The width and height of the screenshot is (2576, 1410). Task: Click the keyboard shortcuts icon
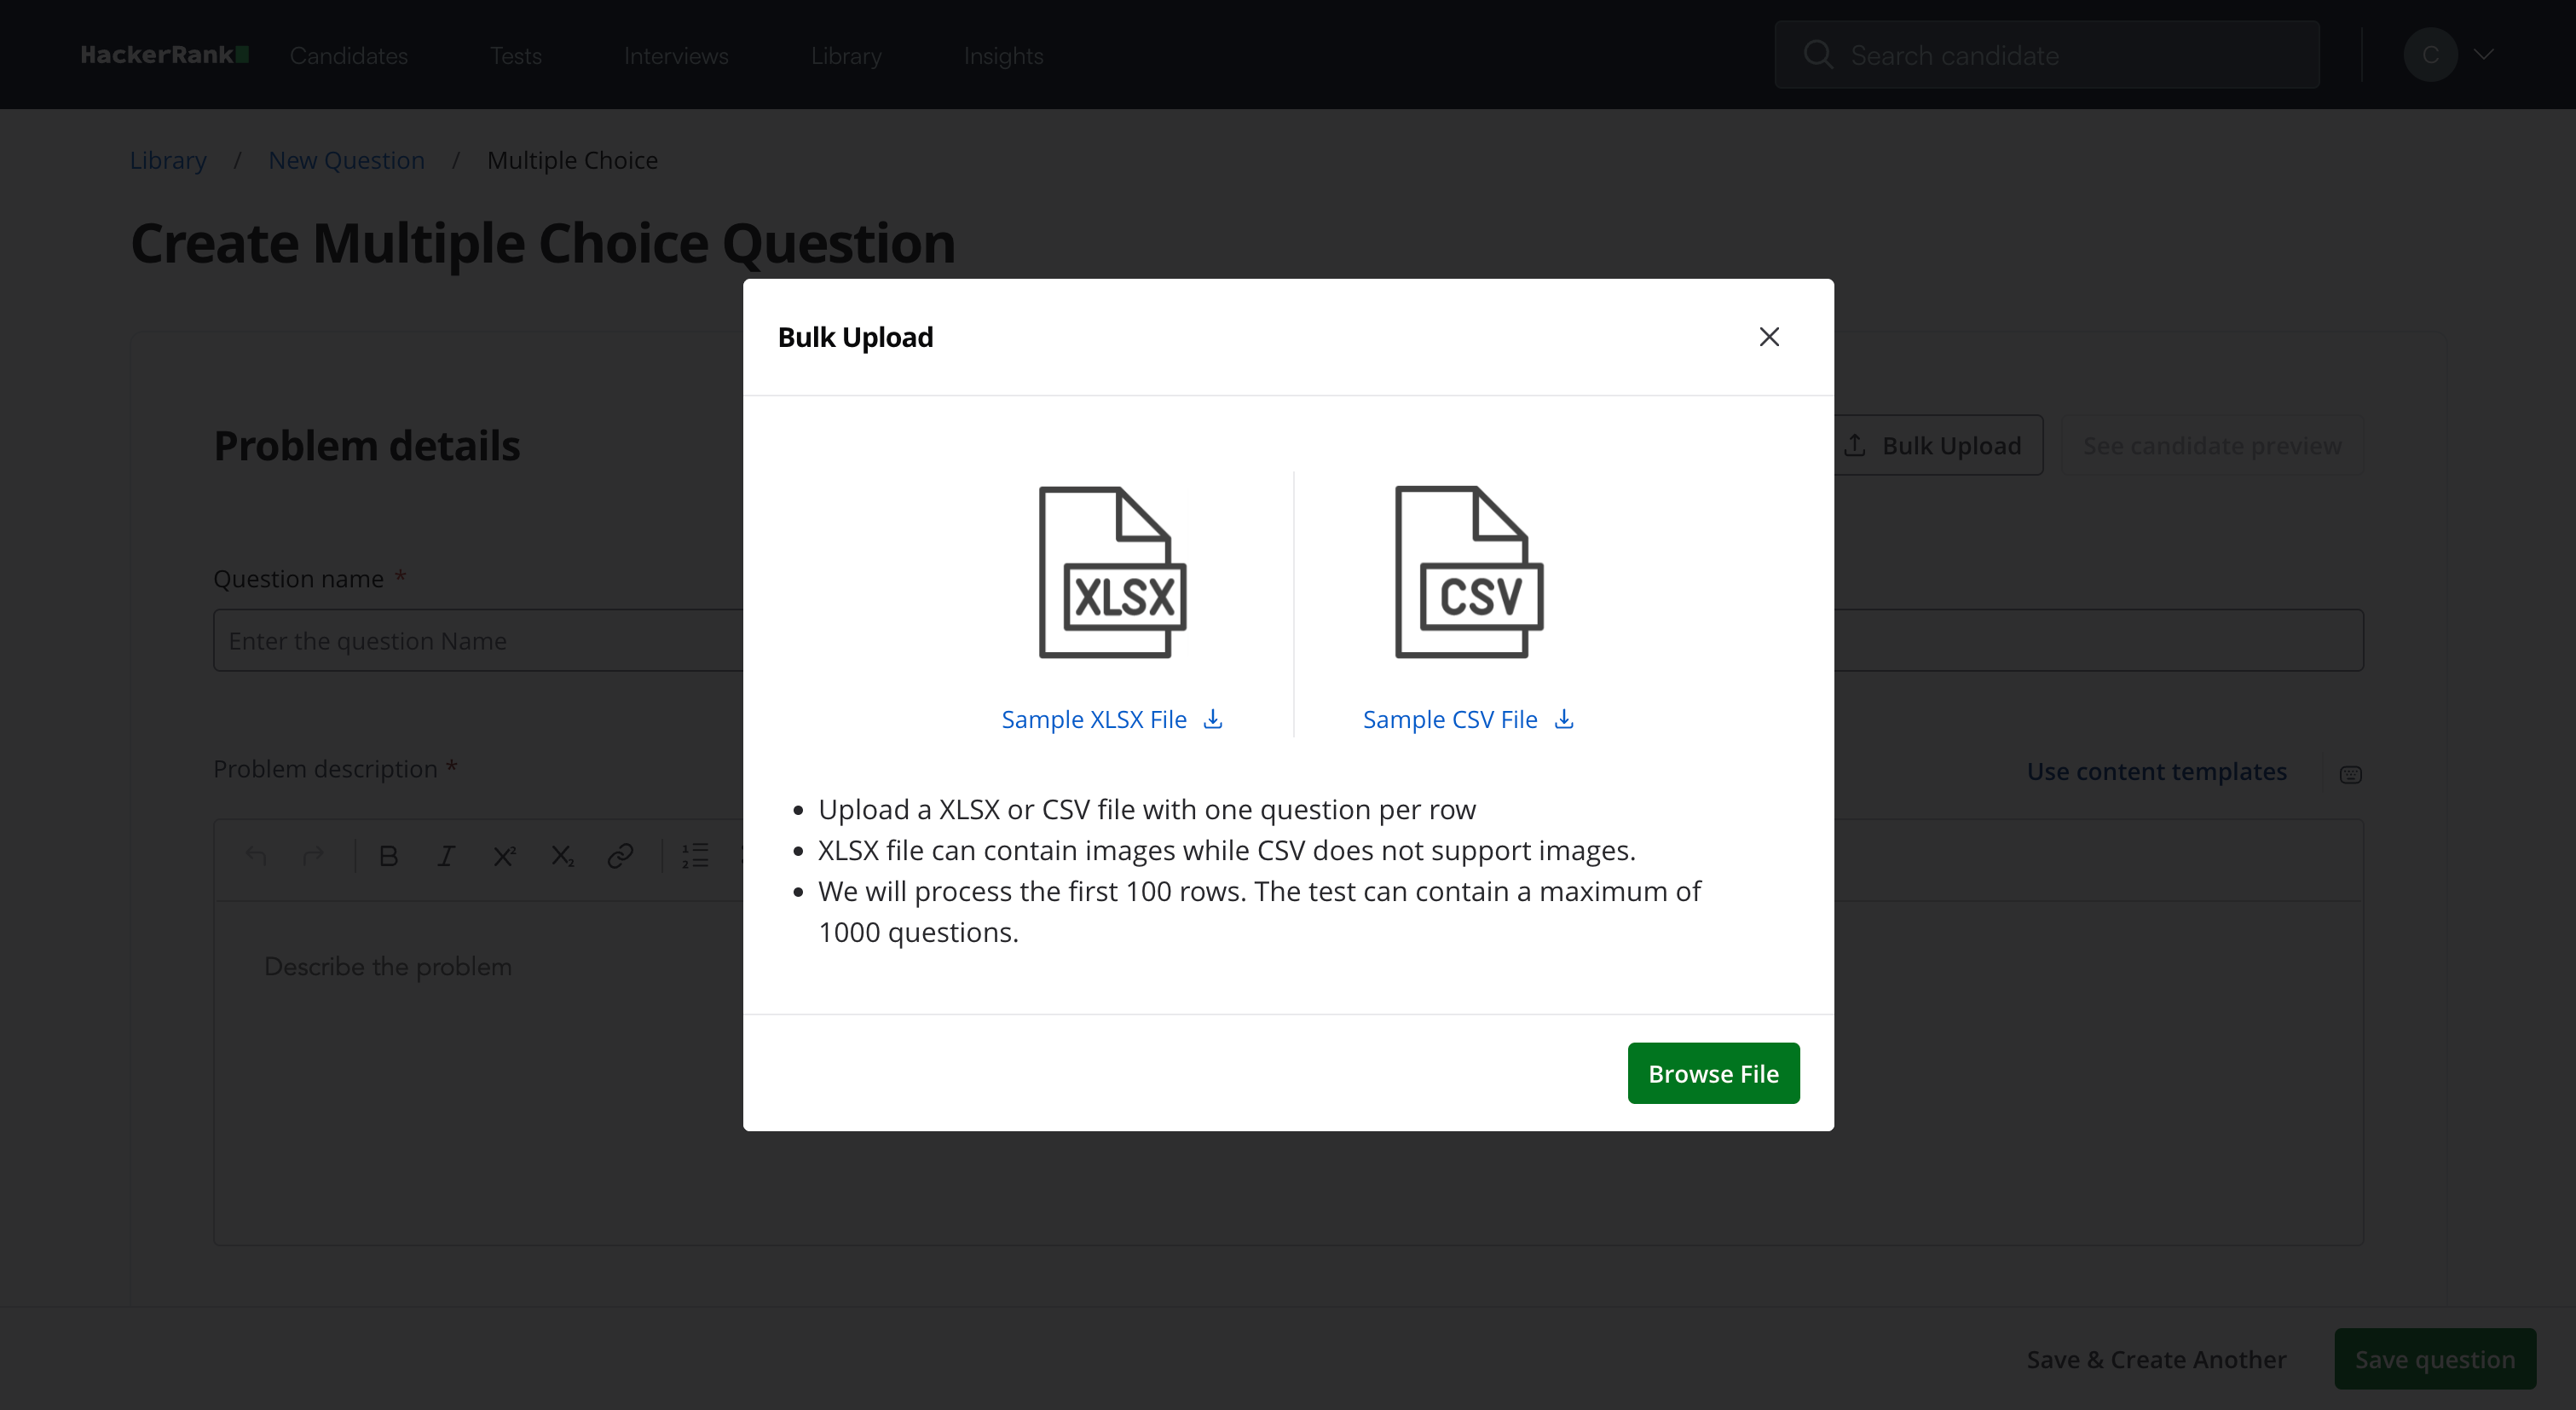pos(2350,774)
